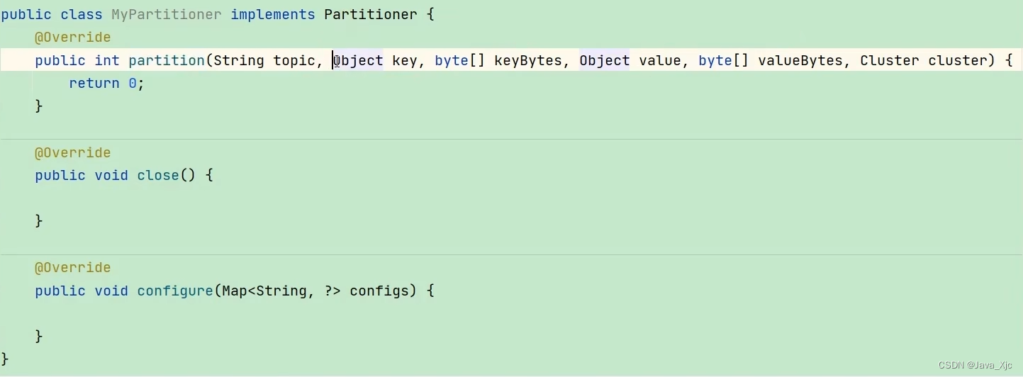Viewport: 1023px width, 377px height.
Task: Click the 0 literal in return statement
Action: coord(133,83)
